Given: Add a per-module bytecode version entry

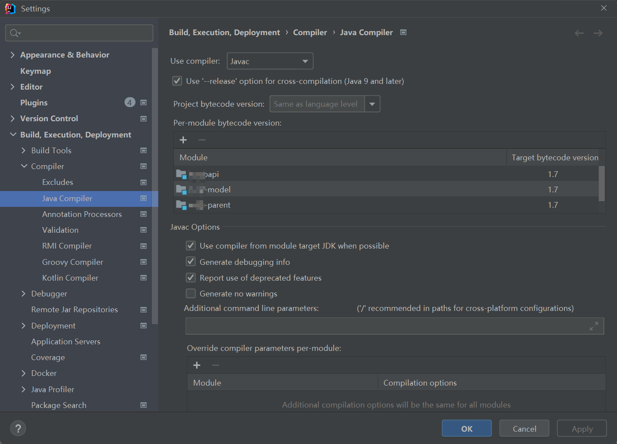Looking at the screenshot, I should (x=183, y=140).
